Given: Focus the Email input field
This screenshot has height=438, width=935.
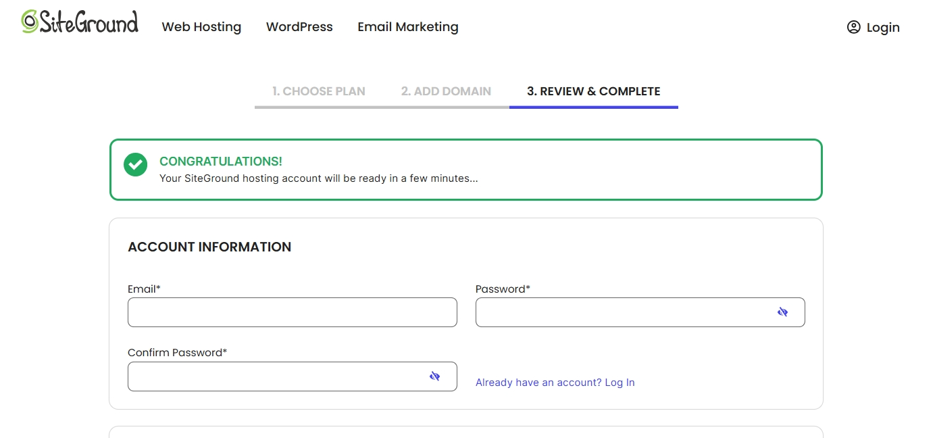Looking at the screenshot, I should [x=293, y=312].
